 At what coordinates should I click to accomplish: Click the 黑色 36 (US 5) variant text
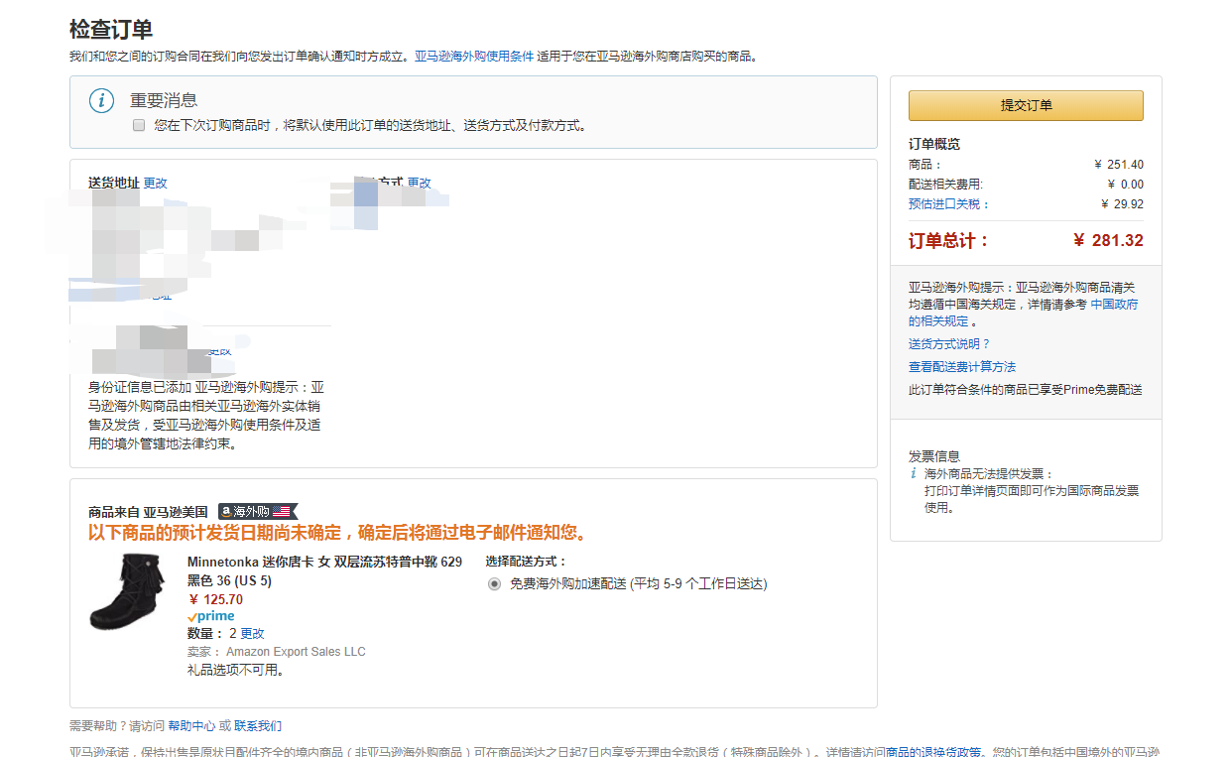(x=229, y=581)
